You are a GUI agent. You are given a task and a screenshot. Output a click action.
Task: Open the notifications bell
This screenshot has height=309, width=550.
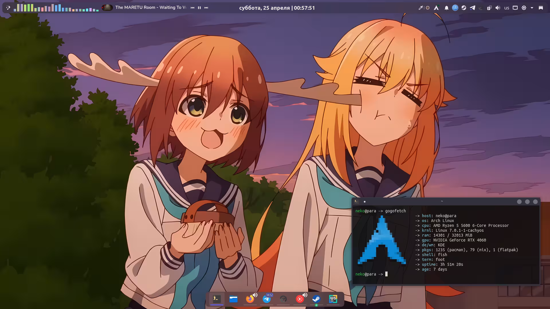[446, 8]
